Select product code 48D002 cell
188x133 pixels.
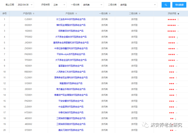(x=28, y=124)
